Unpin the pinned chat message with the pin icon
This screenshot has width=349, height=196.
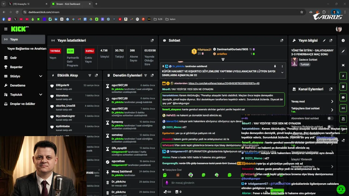275,66
